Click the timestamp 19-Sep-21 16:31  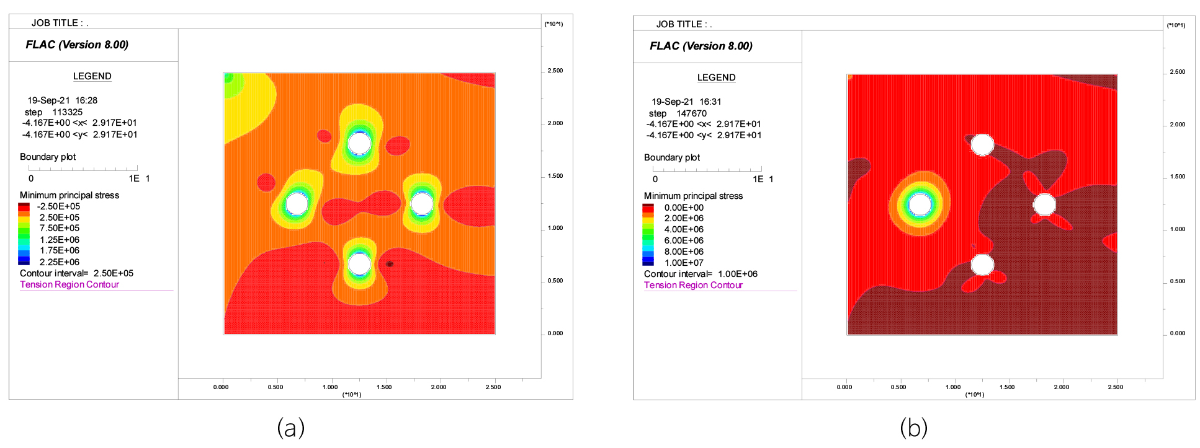point(686,102)
